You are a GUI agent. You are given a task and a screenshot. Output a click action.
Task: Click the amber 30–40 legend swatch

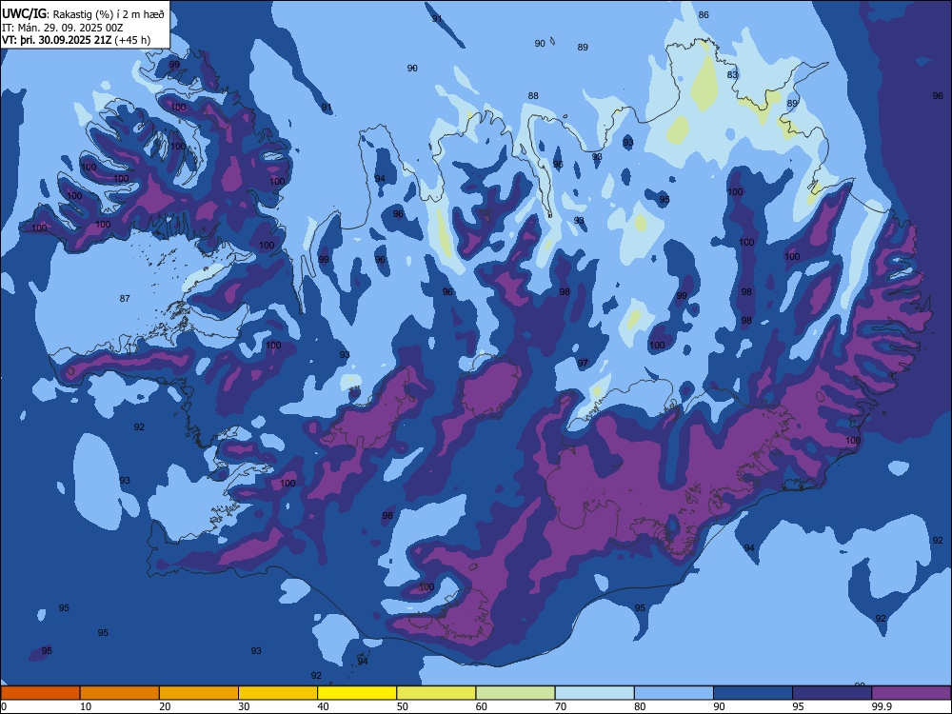(x=278, y=693)
